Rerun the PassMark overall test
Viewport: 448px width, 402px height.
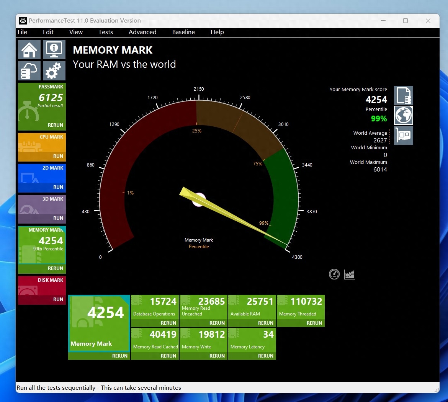pyautogui.click(x=56, y=125)
